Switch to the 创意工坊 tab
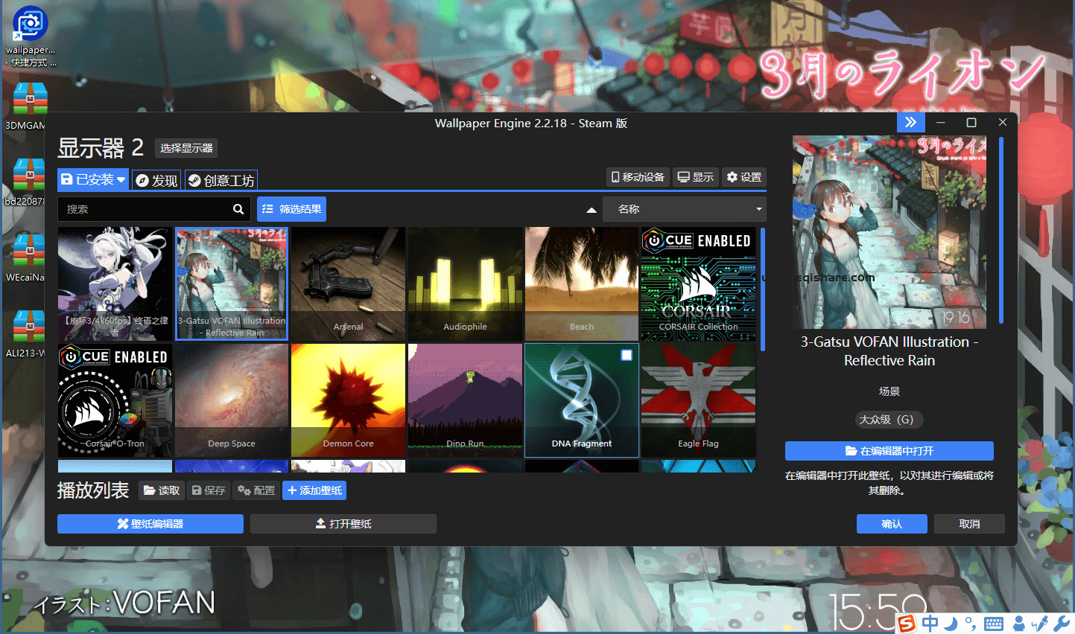The image size is (1075, 634). [x=221, y=179]
